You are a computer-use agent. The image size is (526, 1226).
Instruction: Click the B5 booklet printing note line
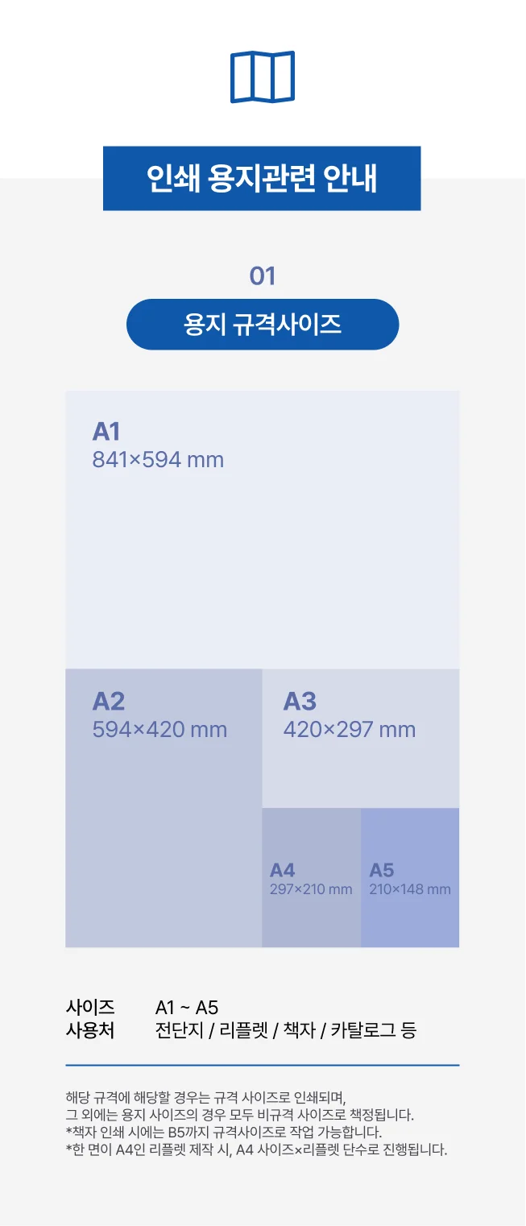[x=223, y=1133]
